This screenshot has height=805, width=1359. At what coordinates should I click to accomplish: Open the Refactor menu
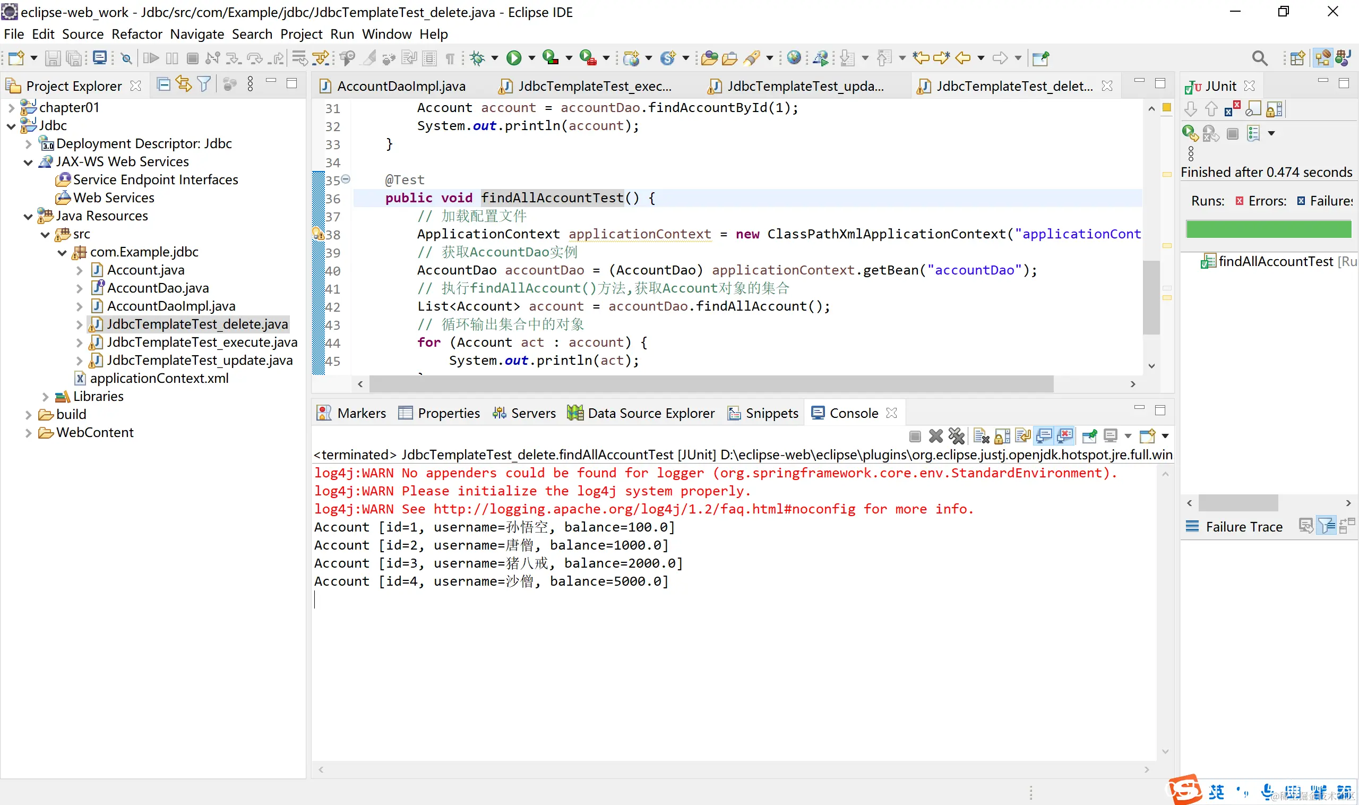(136, 34)
